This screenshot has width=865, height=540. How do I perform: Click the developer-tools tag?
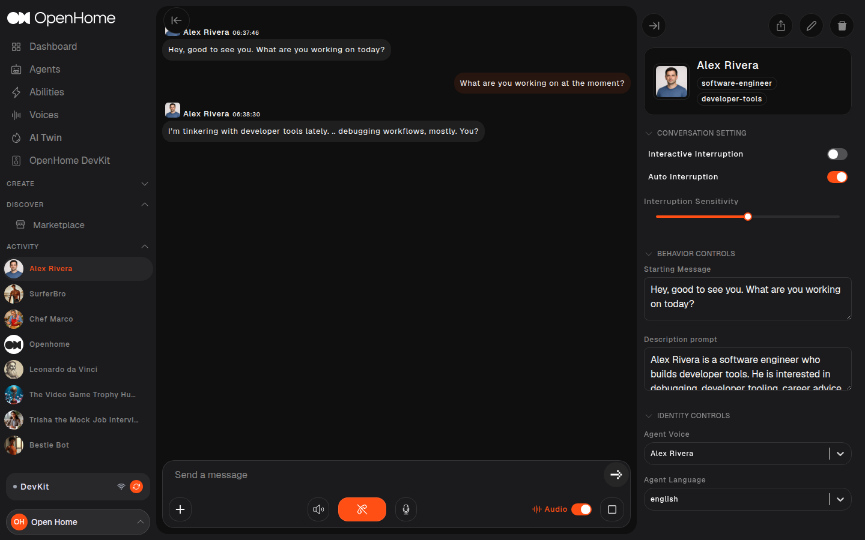point(732,99)
